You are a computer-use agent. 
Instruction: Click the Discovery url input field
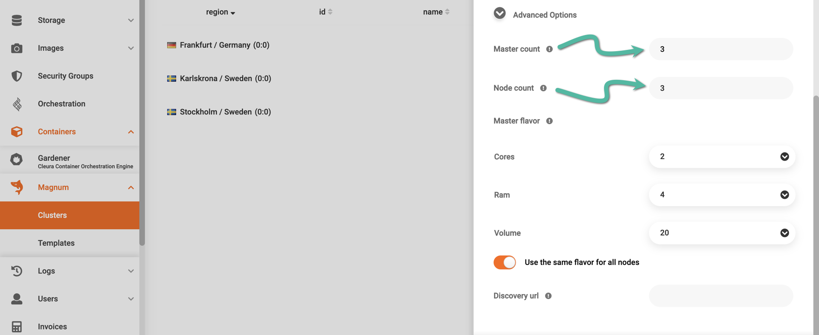click(x=720, y=296)
